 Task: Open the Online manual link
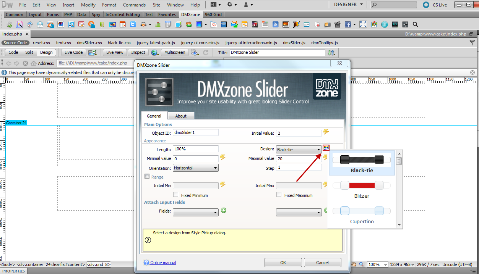[x=163, y=263]
